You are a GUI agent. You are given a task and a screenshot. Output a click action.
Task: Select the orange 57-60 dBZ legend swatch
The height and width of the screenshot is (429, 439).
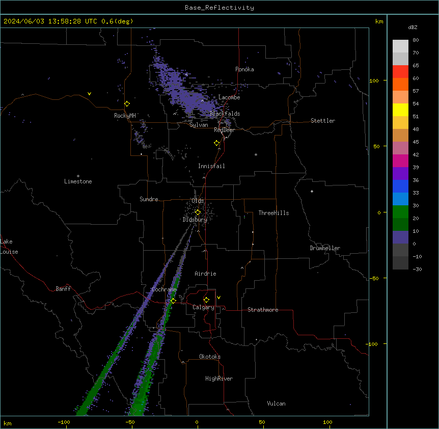[x=400, y=84]
